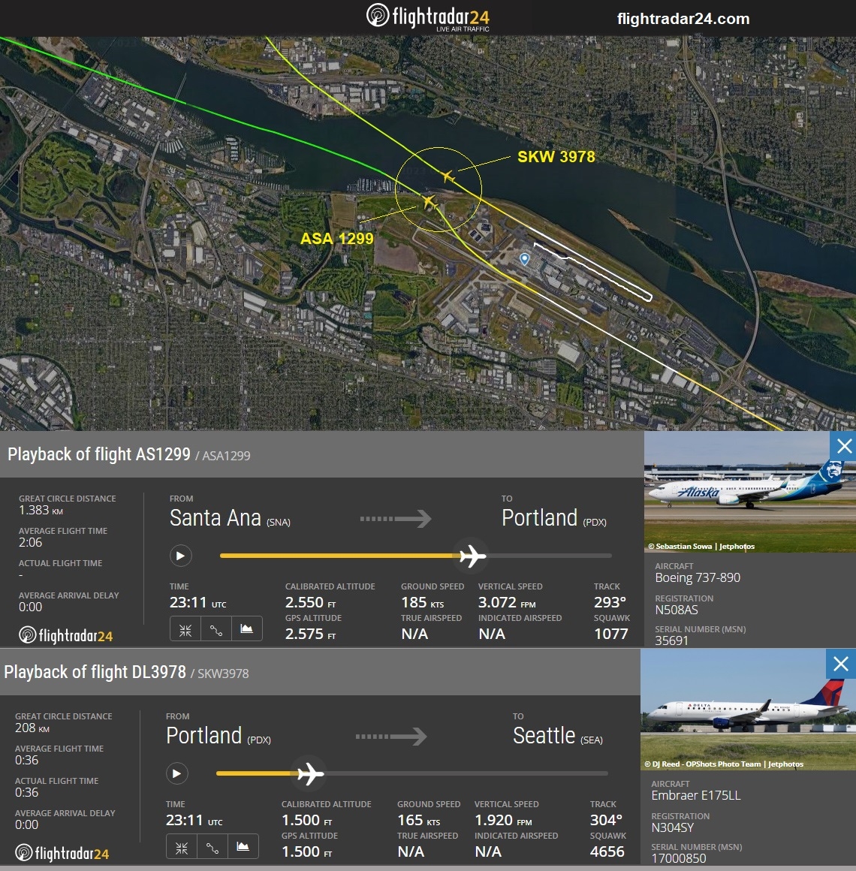The image size is (856, 871).
Task: Open the Alaska Boeing 737 photo
Action: pos(750,492)
